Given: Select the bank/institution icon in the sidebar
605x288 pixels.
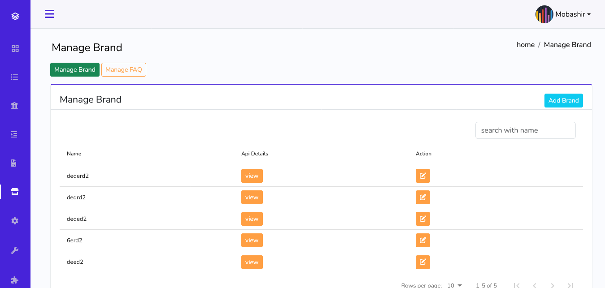Looking at the screenshot, I should click(14, 105).
